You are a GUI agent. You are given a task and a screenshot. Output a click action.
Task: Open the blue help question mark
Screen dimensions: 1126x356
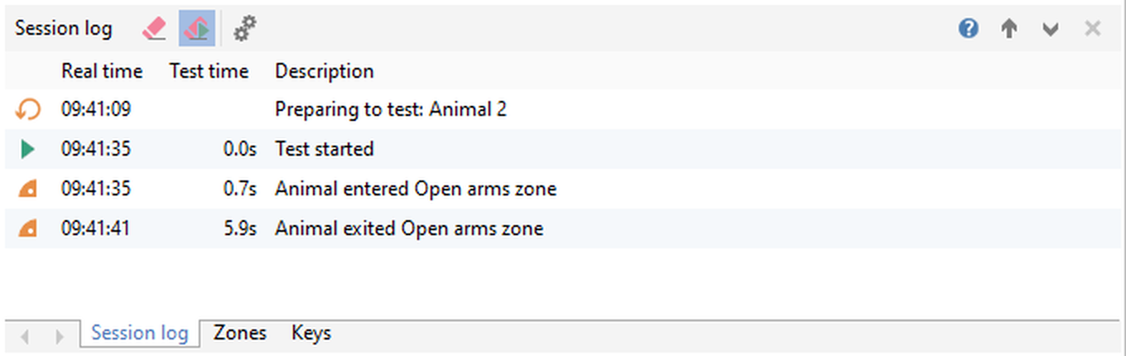pyautogui.click(x=968, y=29)
